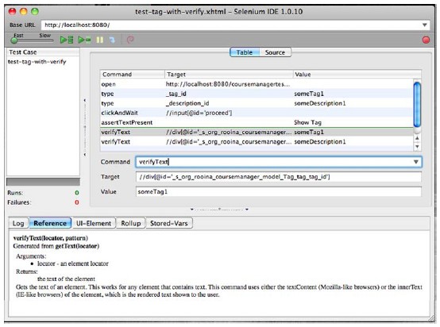Select the clickAndWait command row
Image resolution: width=440 pixels, height=327 pixels.
(257, 113)
